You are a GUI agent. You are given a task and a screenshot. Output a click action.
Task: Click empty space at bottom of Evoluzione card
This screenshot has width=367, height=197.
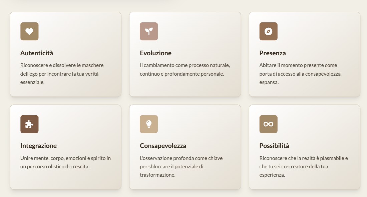click(x=185, y=87)
